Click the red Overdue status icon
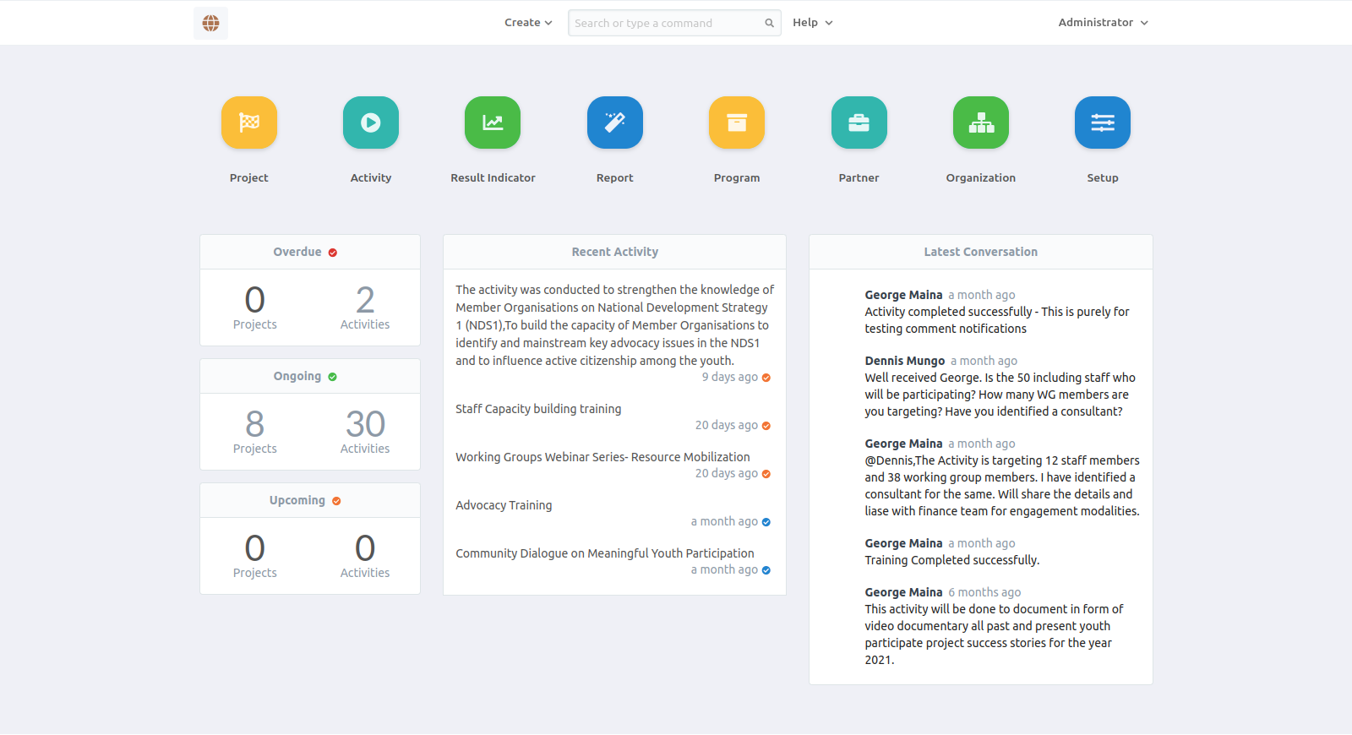Image resolution: width=1352 pixels, height=735 pixels. pyautogui.click(x=333, y=253)
